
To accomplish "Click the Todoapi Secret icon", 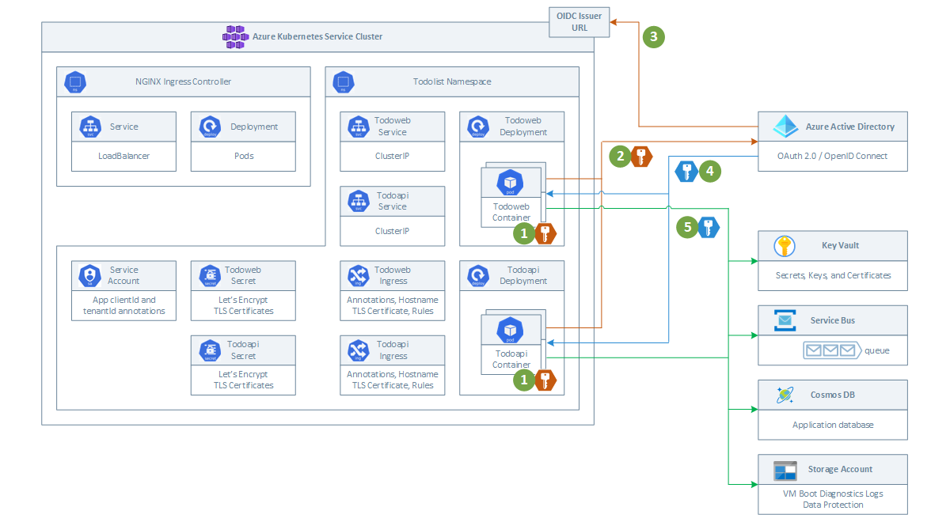I will coord(210,350).
